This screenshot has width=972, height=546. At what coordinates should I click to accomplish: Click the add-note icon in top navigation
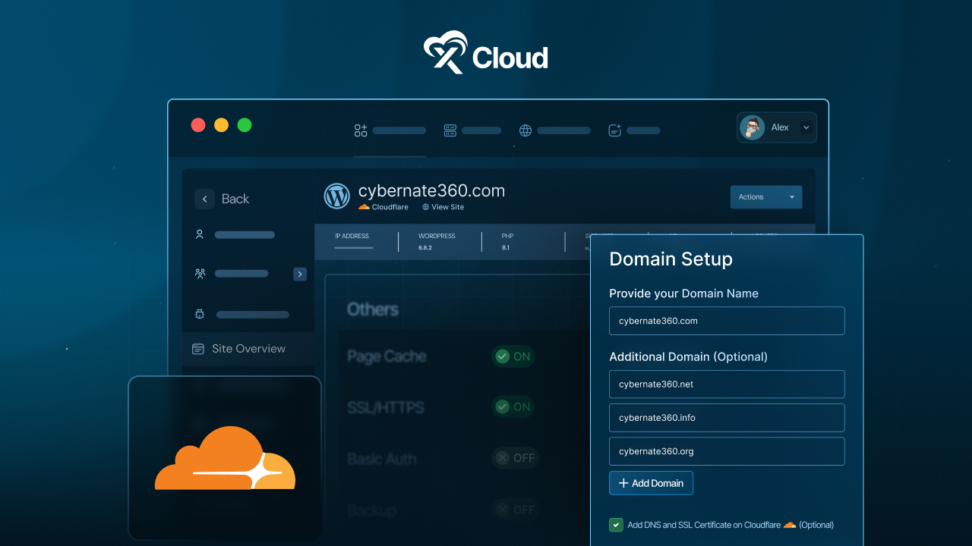click(615, 130)
